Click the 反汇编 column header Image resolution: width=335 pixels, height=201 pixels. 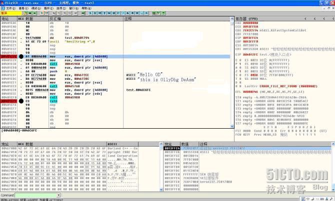(86, 19)
